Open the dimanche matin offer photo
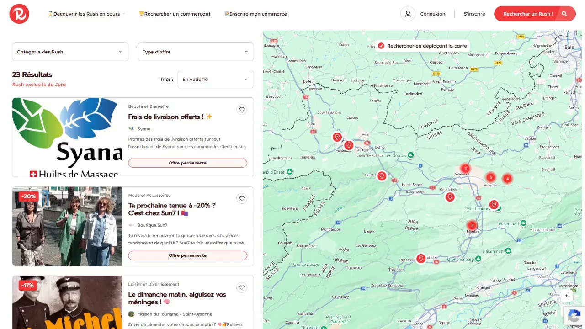This screenshot has width=585, height=329. click(x=67, y=302)
